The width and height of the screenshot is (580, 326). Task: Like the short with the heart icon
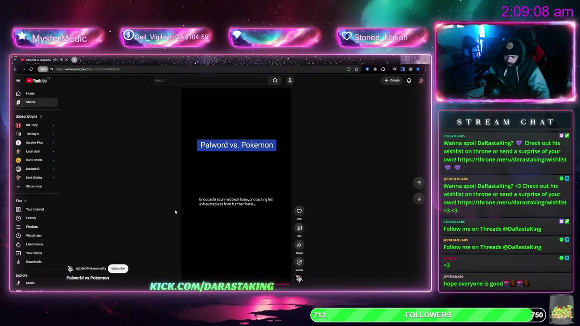[299, 211]
